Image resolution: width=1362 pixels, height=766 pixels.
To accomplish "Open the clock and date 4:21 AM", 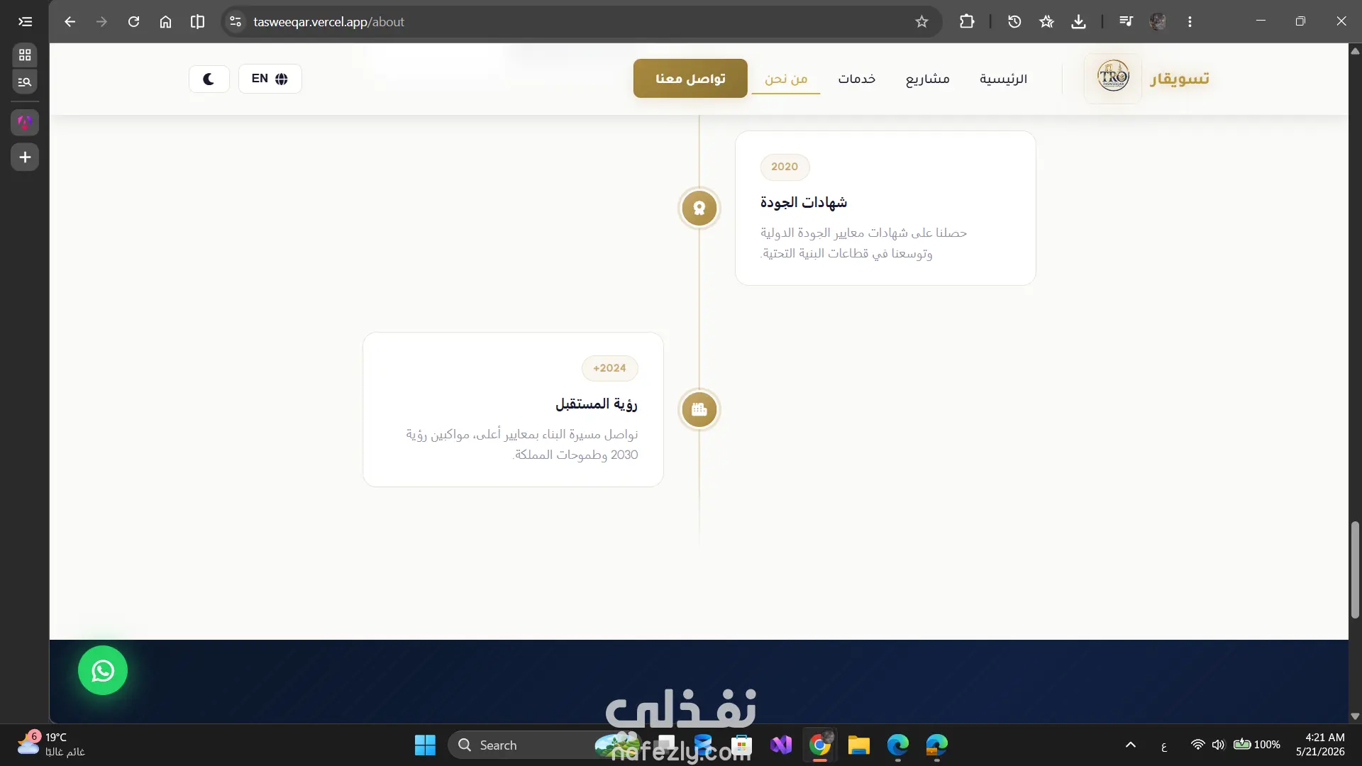I will 1320,745.
